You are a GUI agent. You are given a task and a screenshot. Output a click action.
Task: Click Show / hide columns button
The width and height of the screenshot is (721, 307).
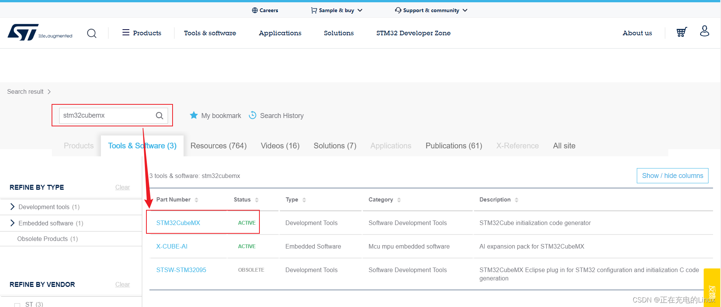(x=672, y=176)
